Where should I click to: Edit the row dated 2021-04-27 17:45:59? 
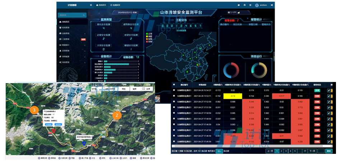click(329, 142)
